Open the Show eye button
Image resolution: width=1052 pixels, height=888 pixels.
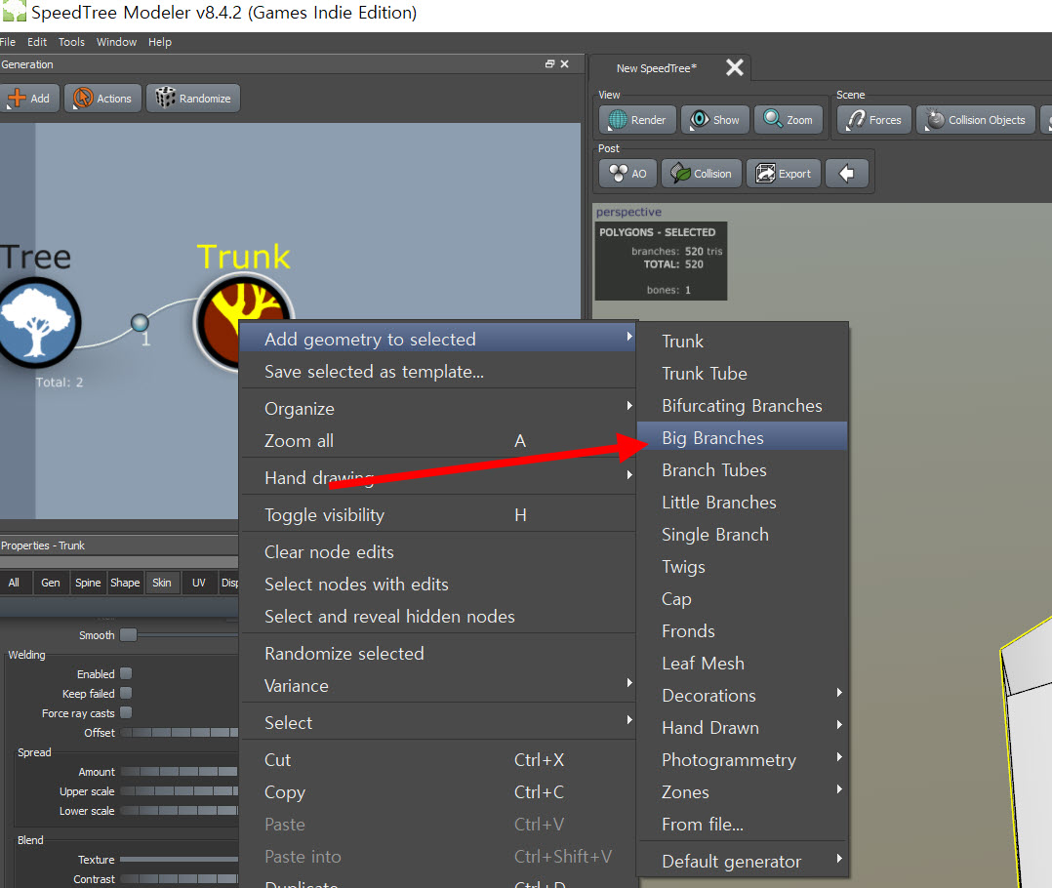[715, 120]
